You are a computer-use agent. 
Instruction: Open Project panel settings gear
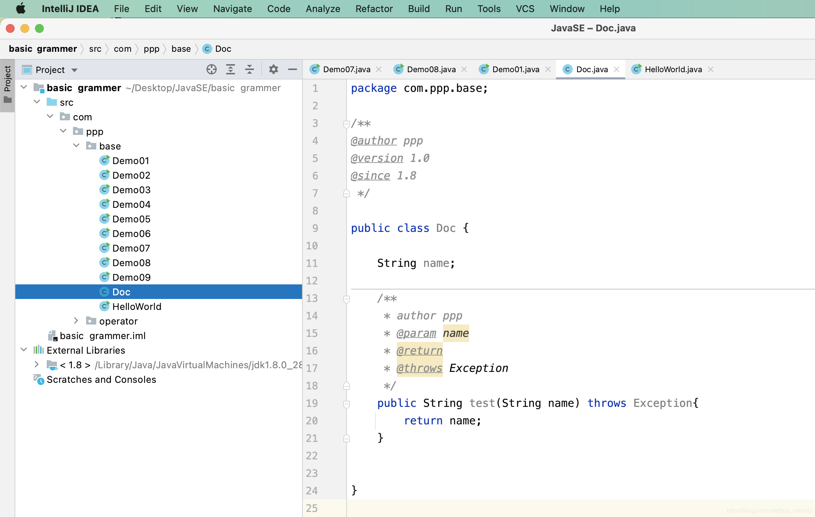(274, 69)
